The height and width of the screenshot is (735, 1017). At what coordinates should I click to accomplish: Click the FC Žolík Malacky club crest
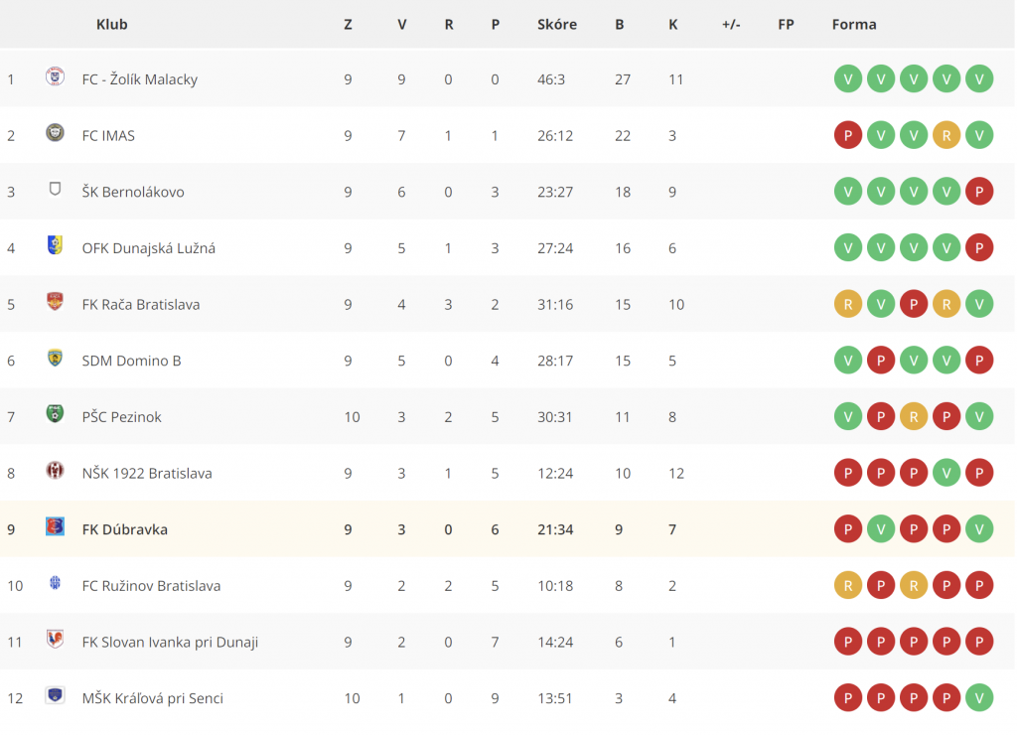tap(56, 77)
